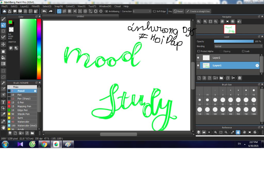Select the Magic Wand tool
Image resolution: width=264 pixels, height=170 pixels.
pyautogui.click(x=3, y=83)
